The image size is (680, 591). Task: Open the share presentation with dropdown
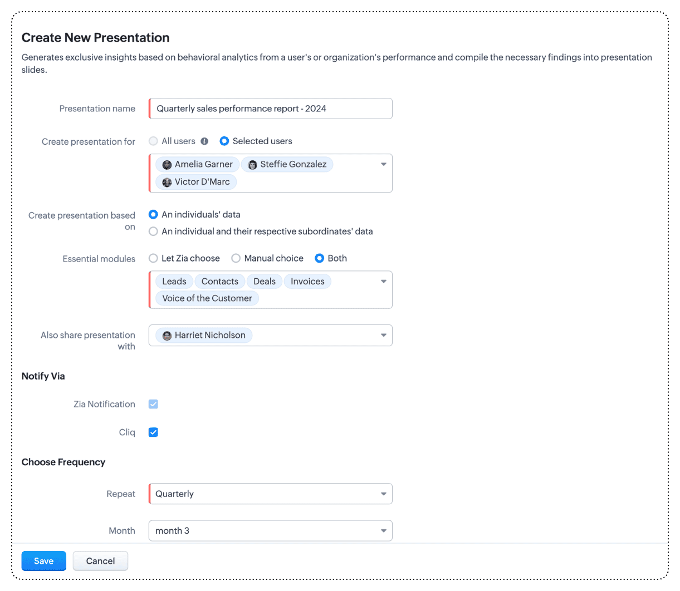pyautogui.click(x=383, y=336)
